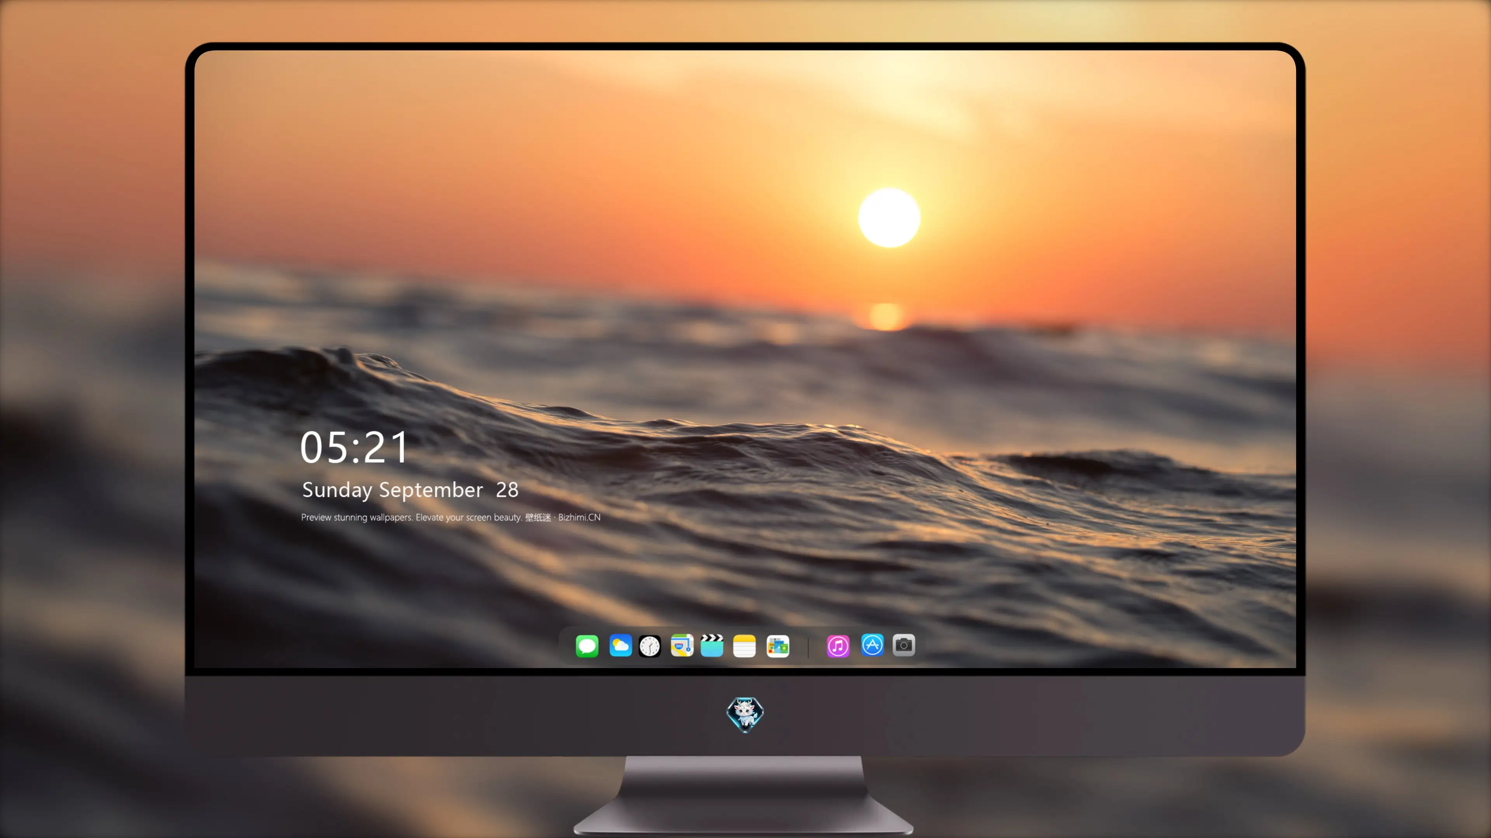
Task: Open the pink iTunes Store music icon
Action: pos(838,646)
